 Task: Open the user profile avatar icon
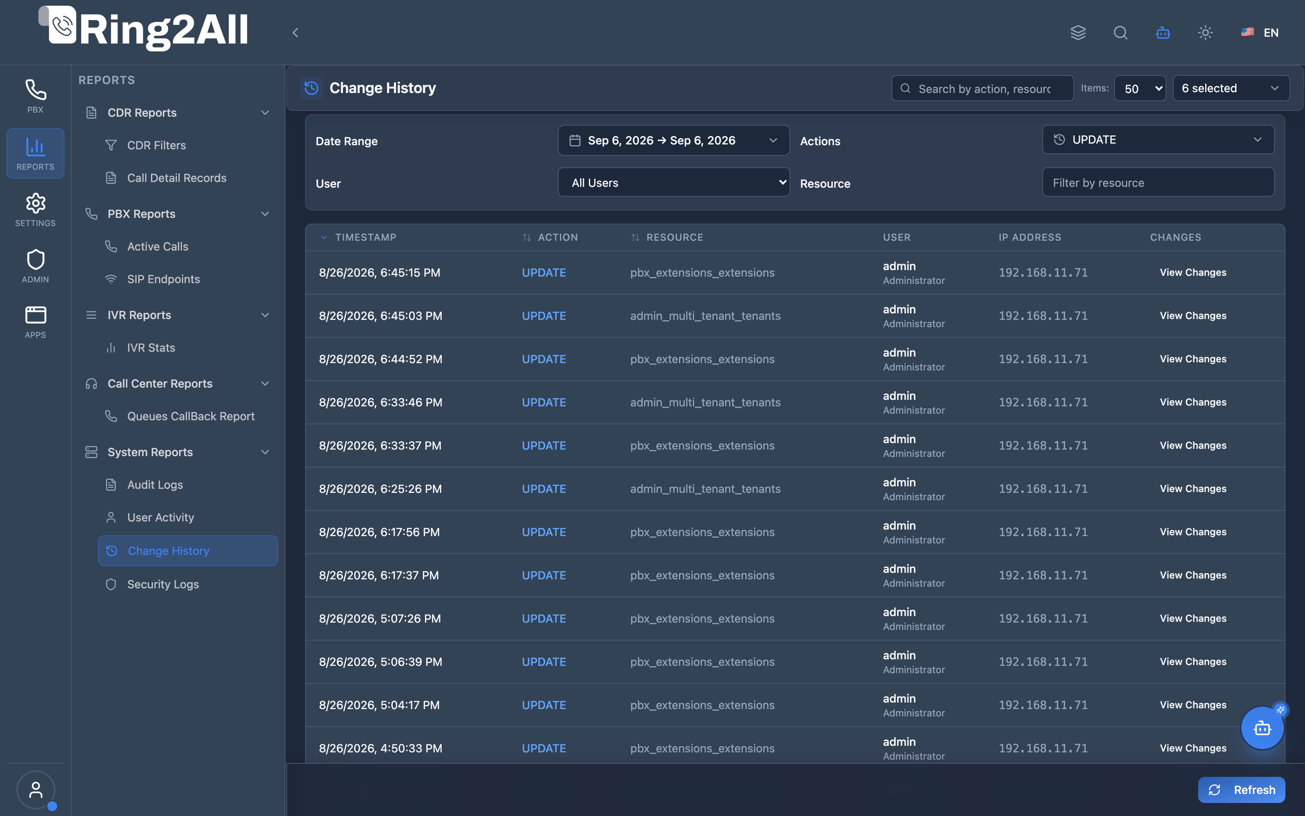[35, 789]
